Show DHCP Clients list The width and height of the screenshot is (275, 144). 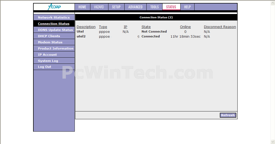(x=54, y=36)
